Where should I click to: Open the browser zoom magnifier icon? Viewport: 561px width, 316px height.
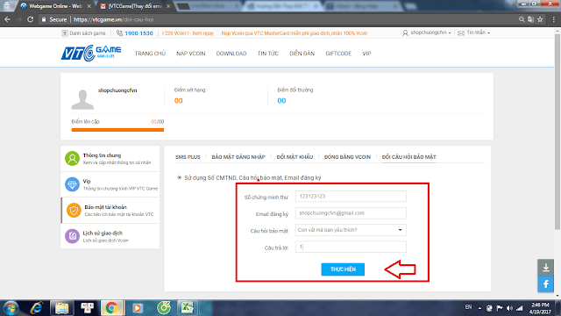coord(522,19)
